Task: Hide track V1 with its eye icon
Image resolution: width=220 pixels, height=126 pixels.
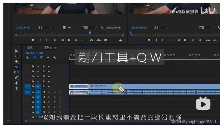Action: tap(49, 87)
